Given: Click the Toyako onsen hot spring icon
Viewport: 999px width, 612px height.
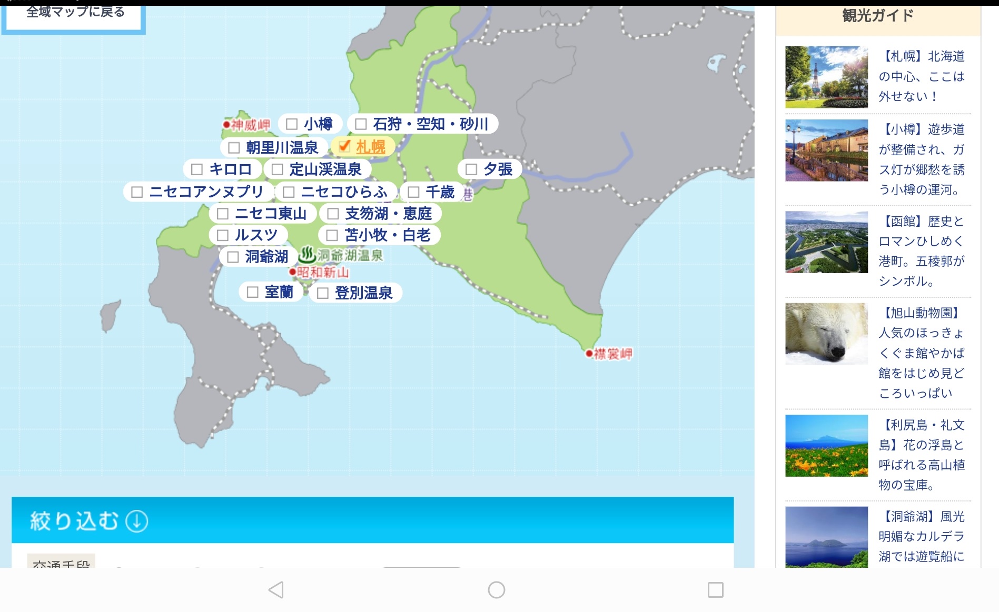Looking at the screenshot, I should click(x=306, y=255).
